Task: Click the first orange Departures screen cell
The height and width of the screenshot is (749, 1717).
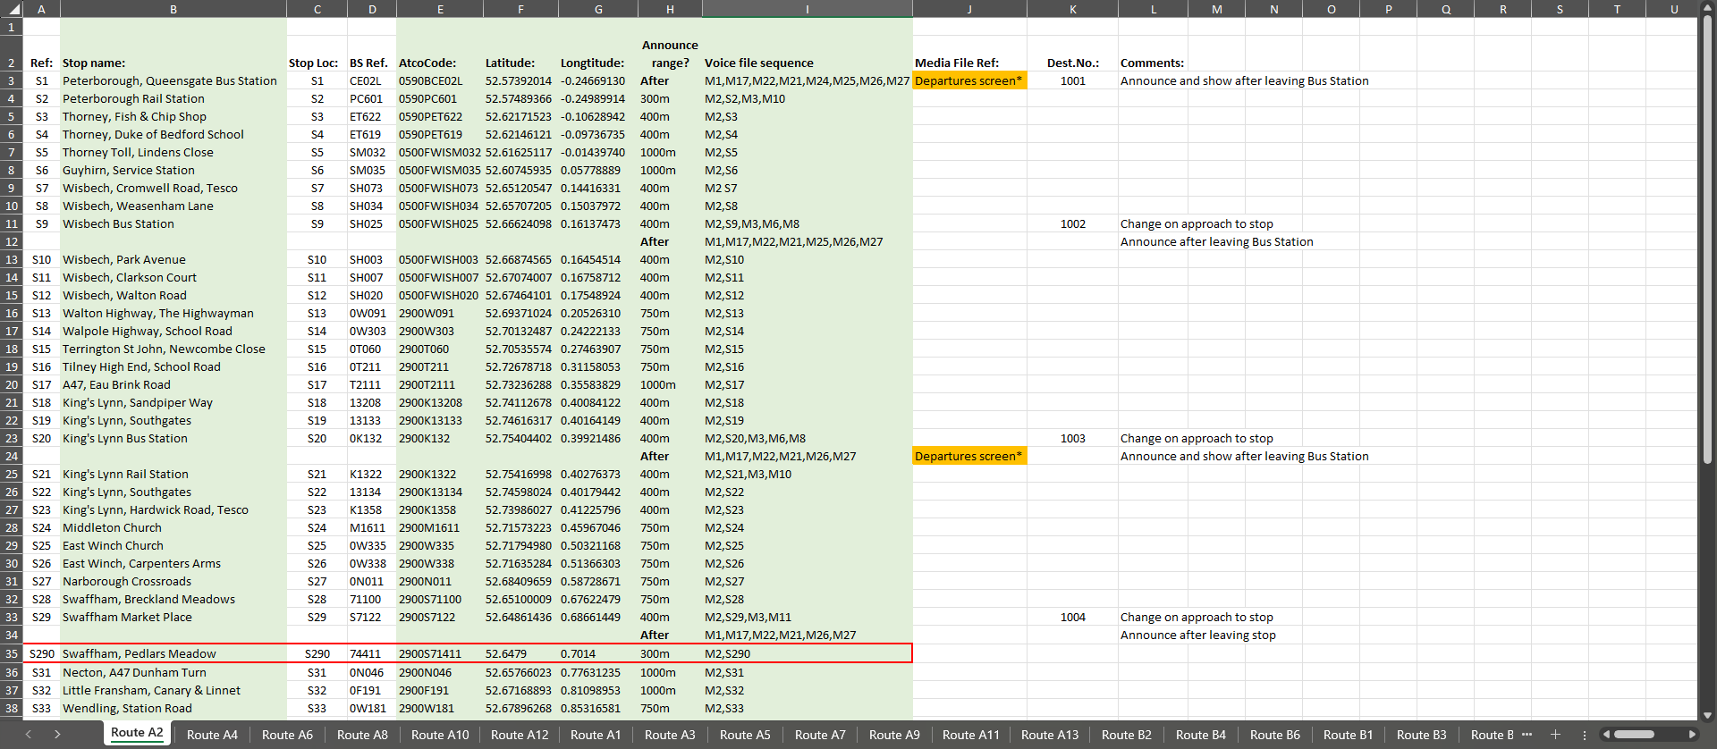Action: [x=968, y=80]
